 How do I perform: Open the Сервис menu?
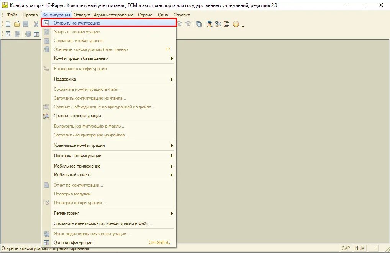pos(145,15)
